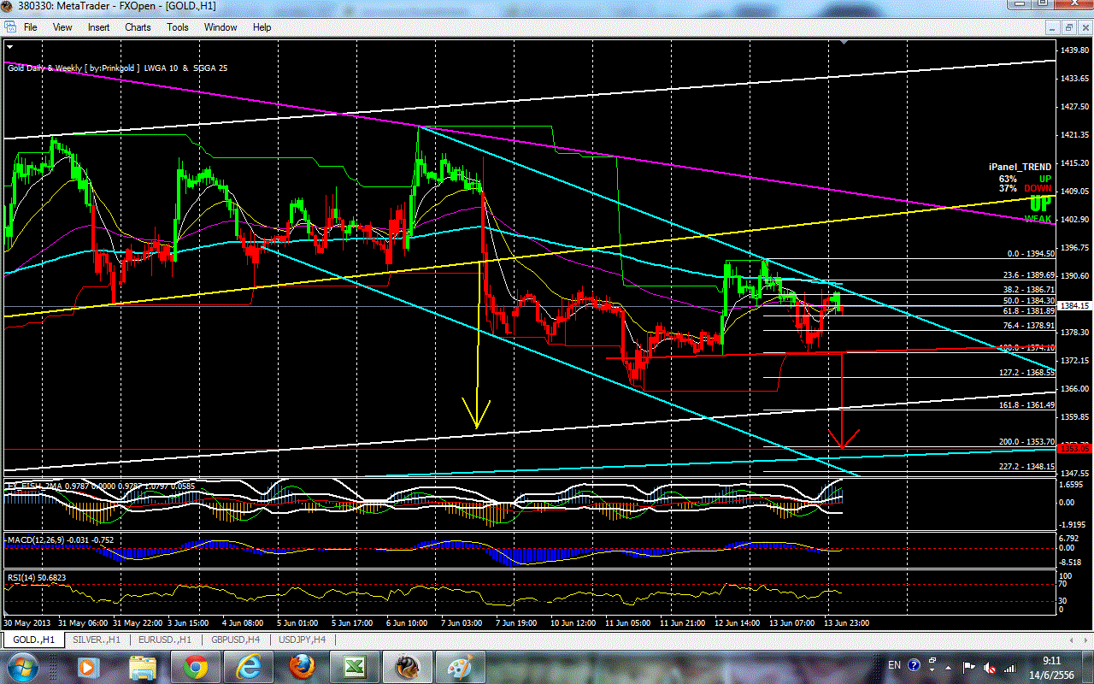Open Mozilla Firefox from the taskbar
Viewport: 1094px width, 684px height.
[x=302, y=666]
